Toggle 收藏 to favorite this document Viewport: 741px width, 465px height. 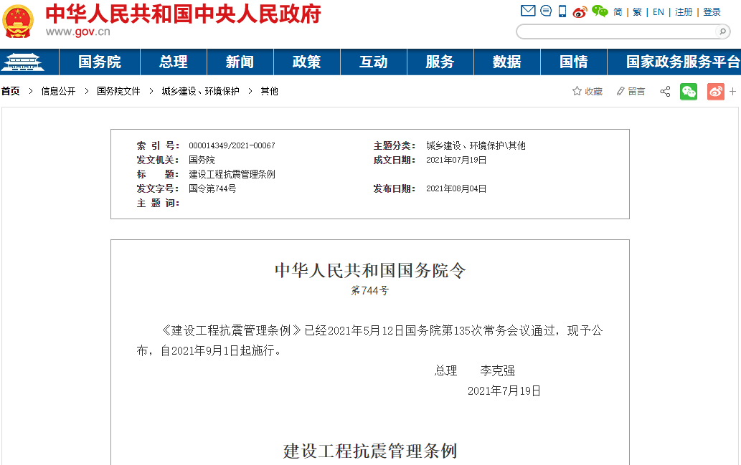587,92
